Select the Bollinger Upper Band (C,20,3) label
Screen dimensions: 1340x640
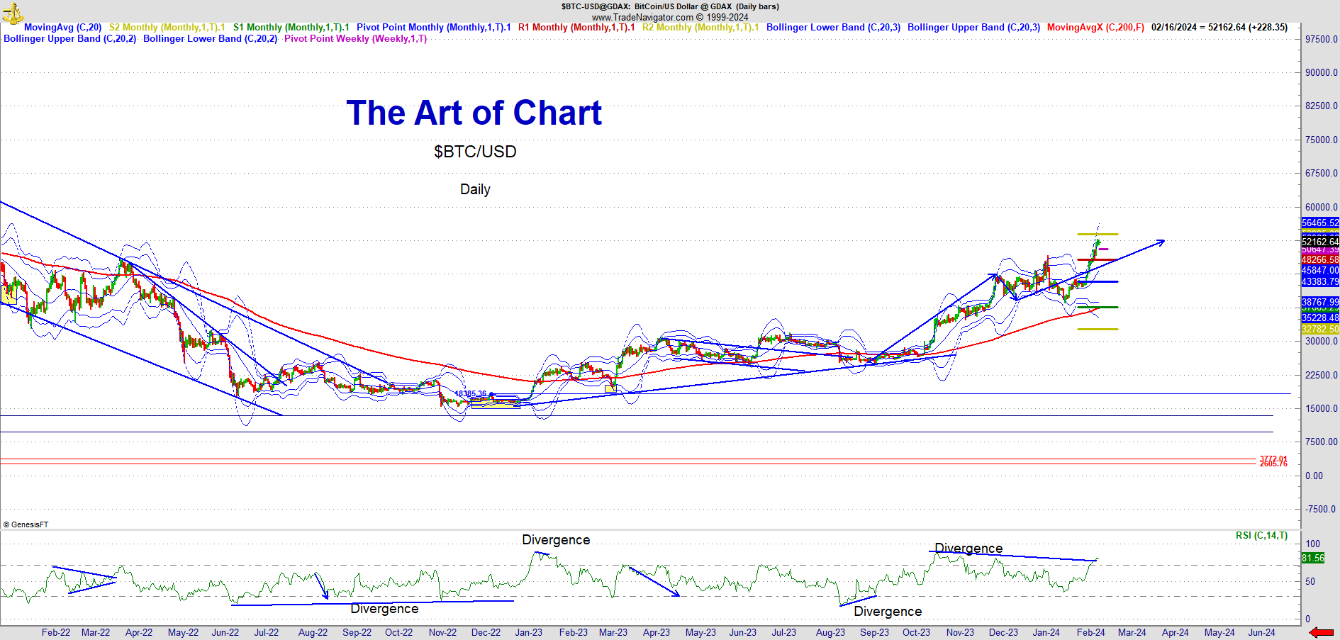973,28
